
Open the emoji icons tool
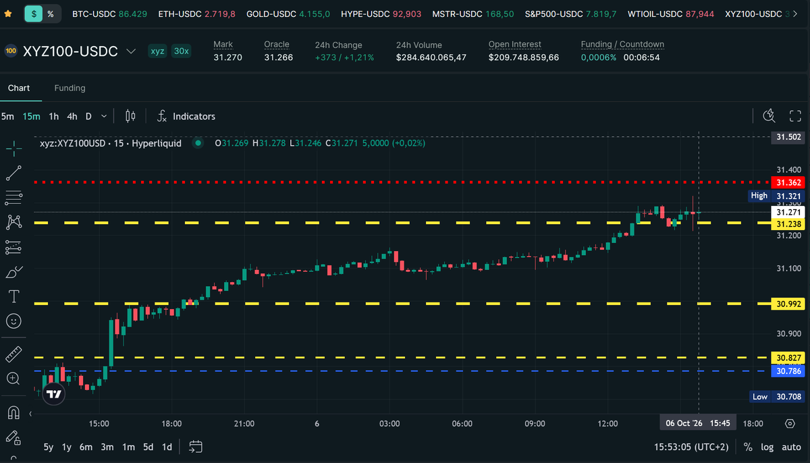[x=13, y=321]
